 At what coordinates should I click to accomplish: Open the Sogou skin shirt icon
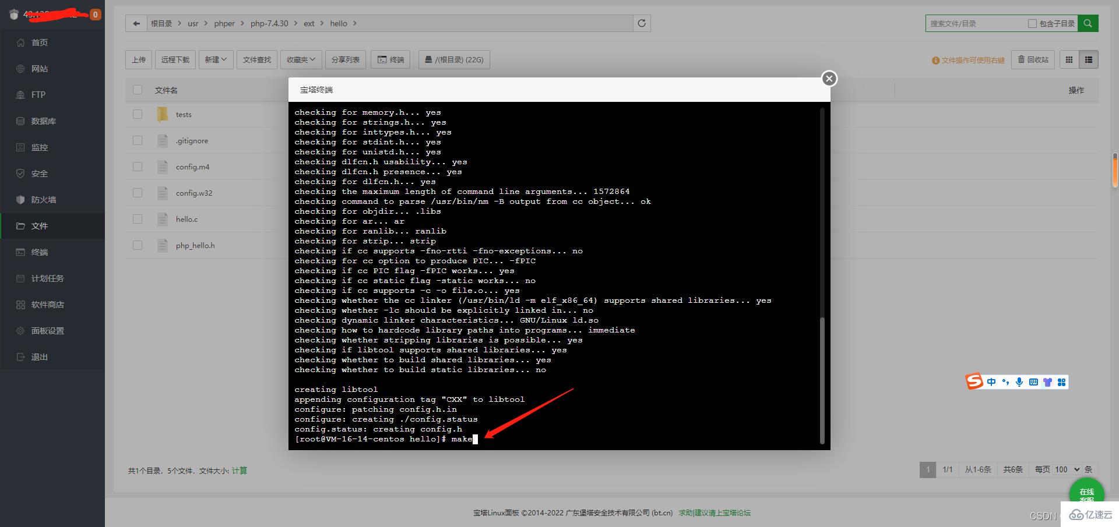point(1047,382)
